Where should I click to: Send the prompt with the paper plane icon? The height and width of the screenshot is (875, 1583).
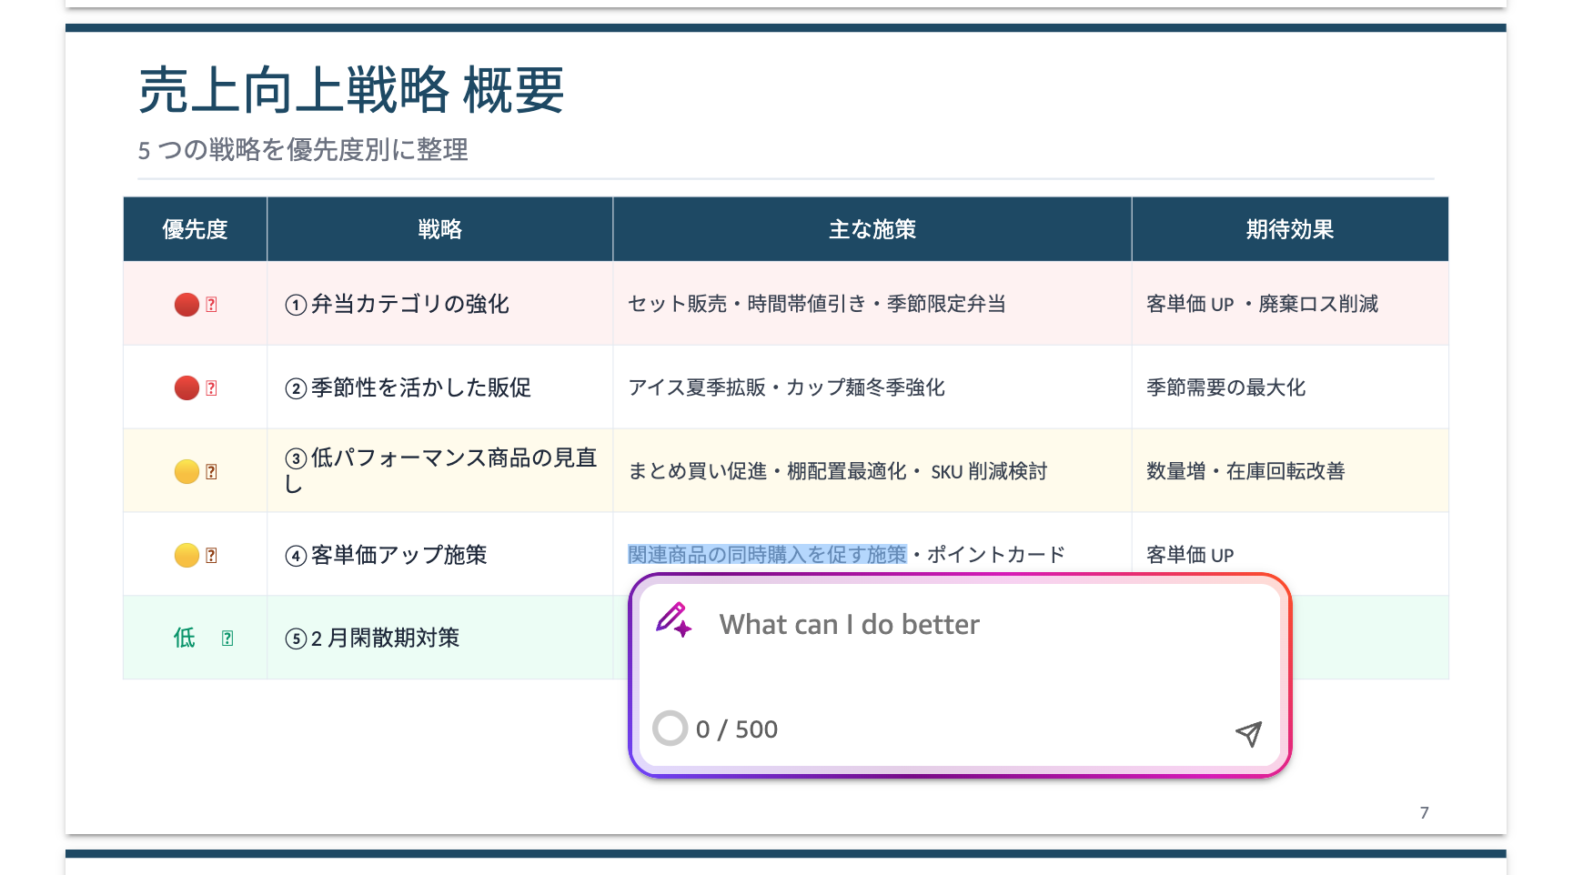[x=1249, y=733]
